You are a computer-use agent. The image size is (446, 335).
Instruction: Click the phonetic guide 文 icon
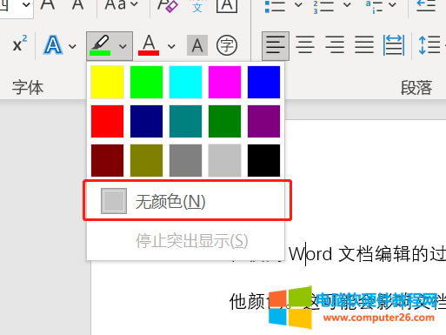(x=197, y=5)
